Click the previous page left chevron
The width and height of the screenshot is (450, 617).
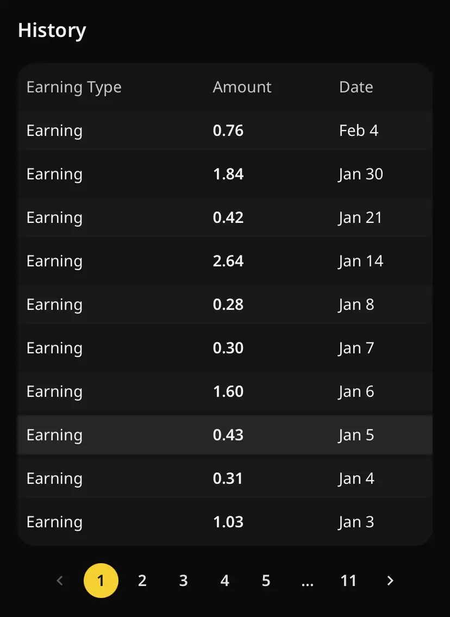pos(60,581)
